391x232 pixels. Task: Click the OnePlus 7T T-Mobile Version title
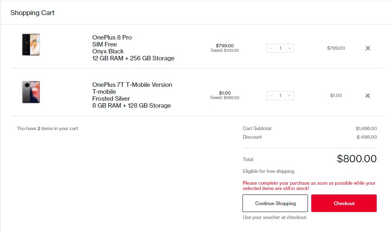point(132,85)
